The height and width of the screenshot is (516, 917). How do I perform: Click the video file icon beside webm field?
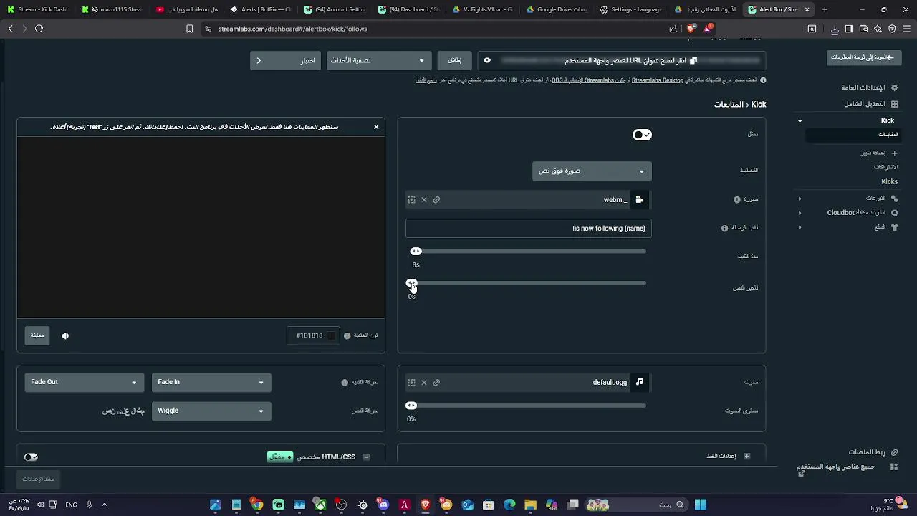pyautogui.click(x=639, y=200)
